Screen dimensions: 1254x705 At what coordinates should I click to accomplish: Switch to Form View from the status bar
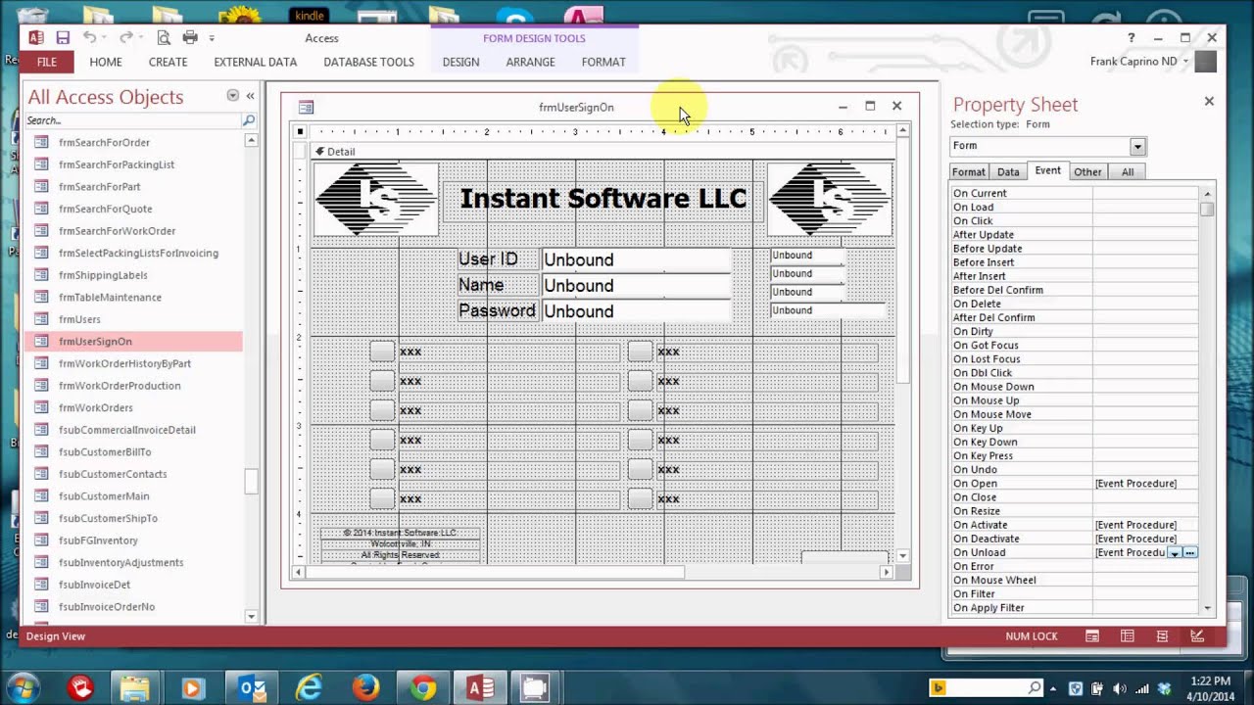[1092, 635]
